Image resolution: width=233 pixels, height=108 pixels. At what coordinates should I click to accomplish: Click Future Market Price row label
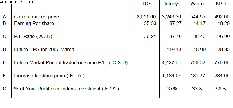pos(71,63)
